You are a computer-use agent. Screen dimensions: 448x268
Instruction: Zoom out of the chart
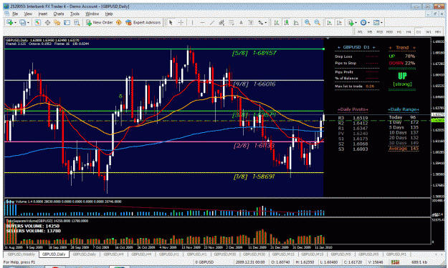click(317, 22)
